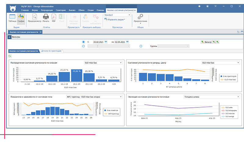Viewport: 244px width, 144px height.
Task: Click the Фильтр button
Action: coord(206,42)
